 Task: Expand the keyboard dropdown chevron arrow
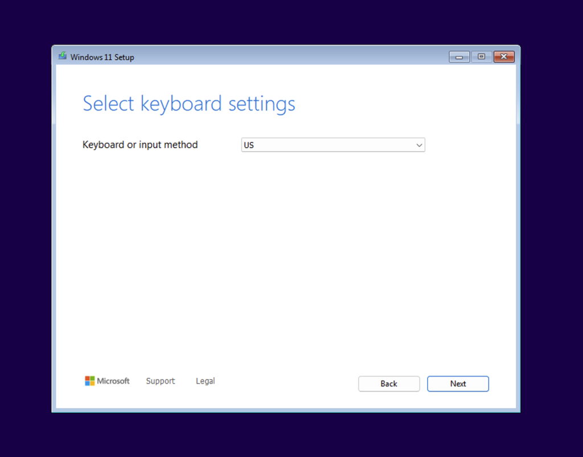(x=419, y=145)
